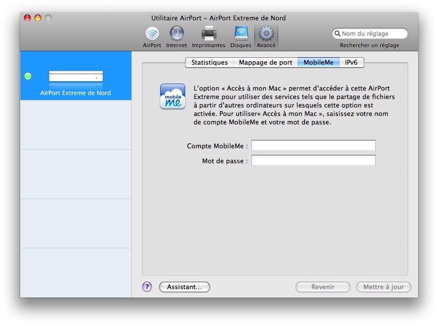Switch to the Statistiques tab
The height and width of the screenshot is (325, 438).
210,63
